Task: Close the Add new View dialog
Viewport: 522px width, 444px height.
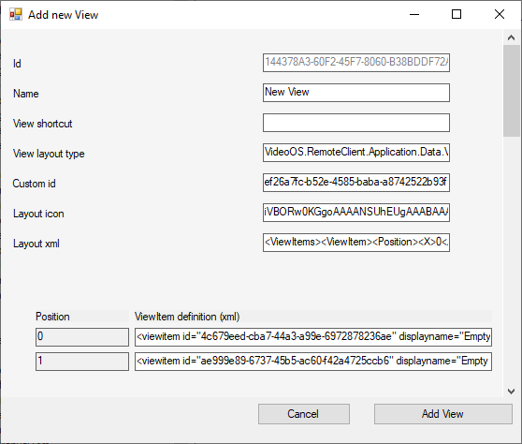Action: pyautogui.click(x=500, y=14)
